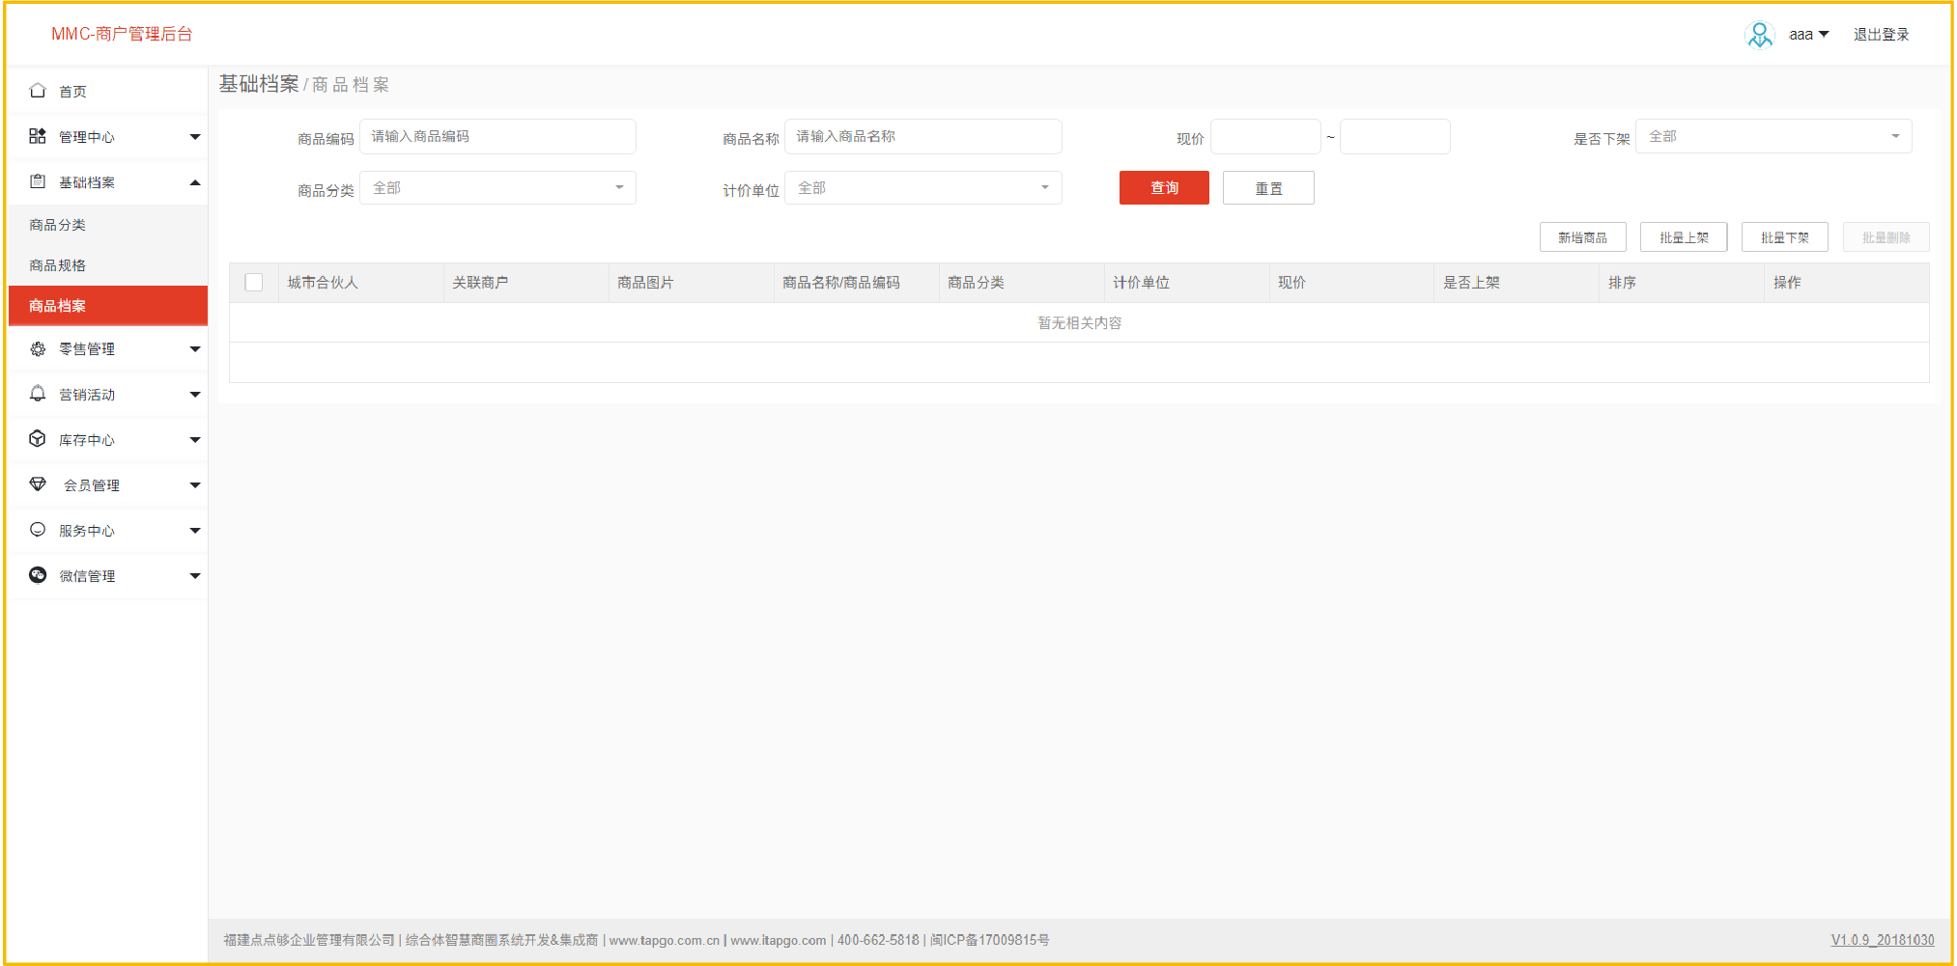Viewport: 1957px width, 966px height.
Task: Focus the 商品编码 input field
Action: [x=497, y=136]
